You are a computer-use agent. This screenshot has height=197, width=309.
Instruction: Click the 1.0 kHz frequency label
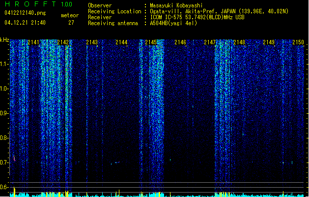[x=4, y=89]
